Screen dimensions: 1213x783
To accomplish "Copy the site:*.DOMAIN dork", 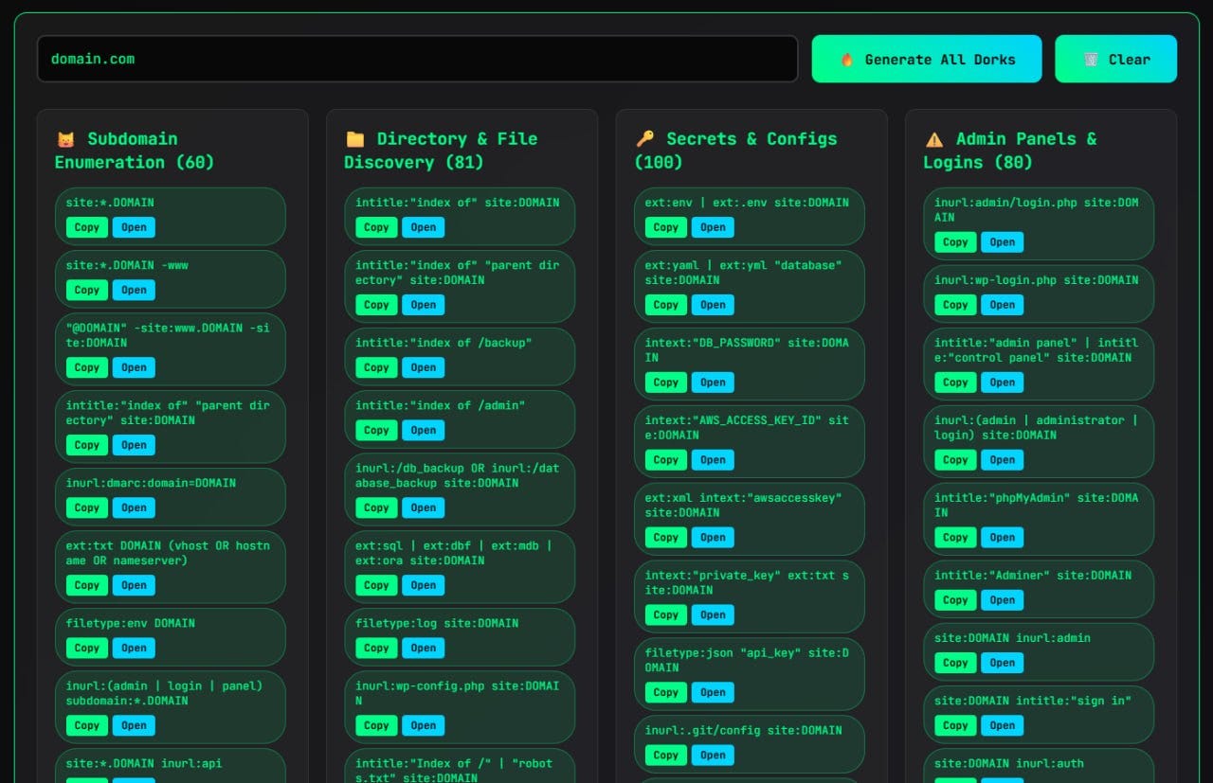I will tap(87, 227).
